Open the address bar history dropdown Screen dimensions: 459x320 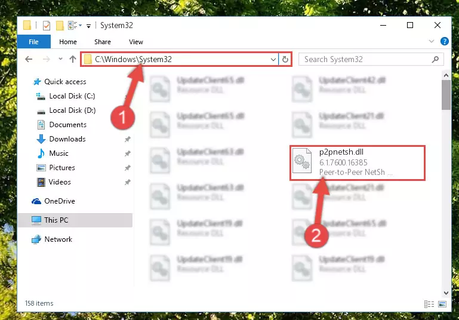(x=273, y=60)
